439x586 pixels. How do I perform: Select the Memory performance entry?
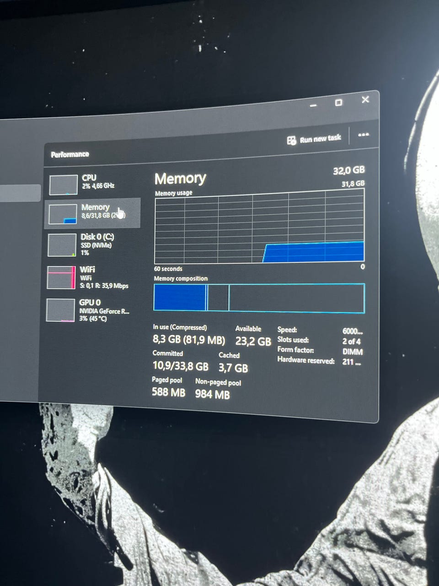click(93, 213)
